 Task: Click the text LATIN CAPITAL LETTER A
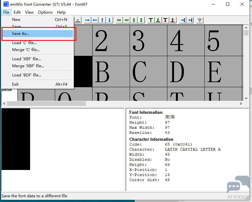click(193, 149)
